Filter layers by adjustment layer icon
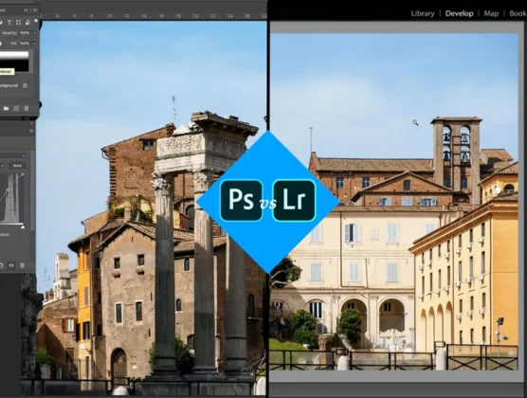The height and width of the screenshot is (398, 527). [x=1, y=22]
